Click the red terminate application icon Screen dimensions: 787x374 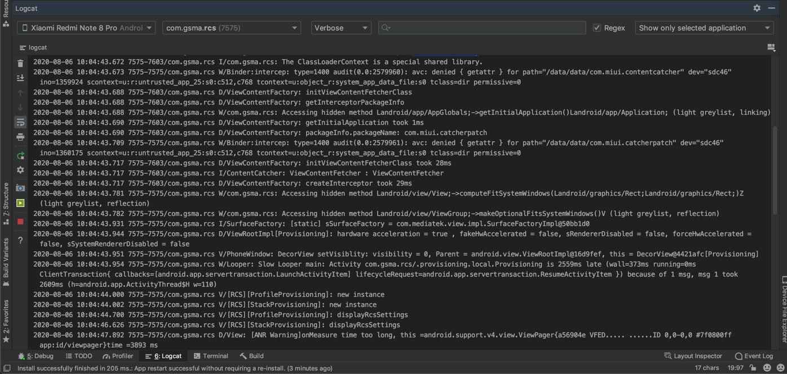(x=21, y=222)
